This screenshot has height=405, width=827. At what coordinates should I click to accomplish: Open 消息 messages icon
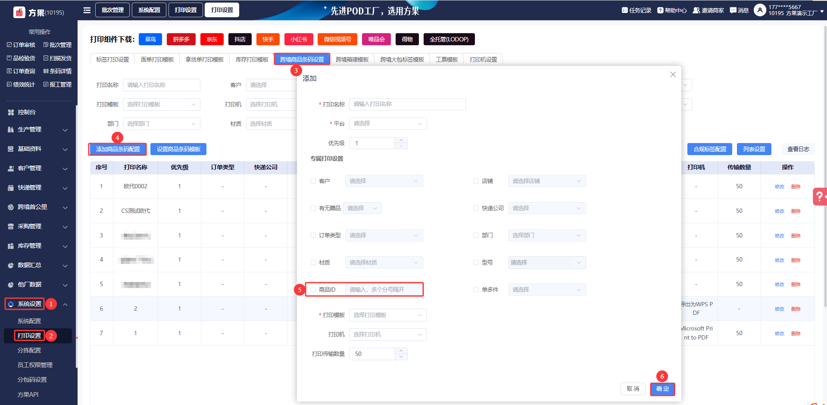pos(733,10)
